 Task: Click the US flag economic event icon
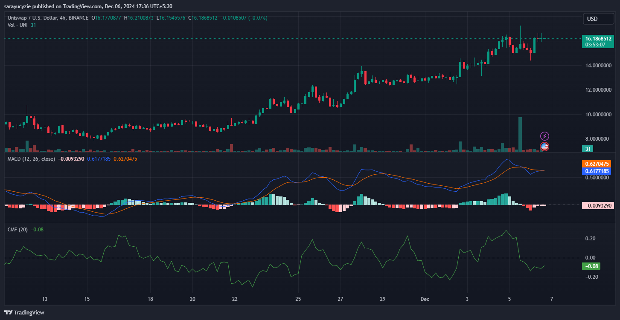click(544, 147)
